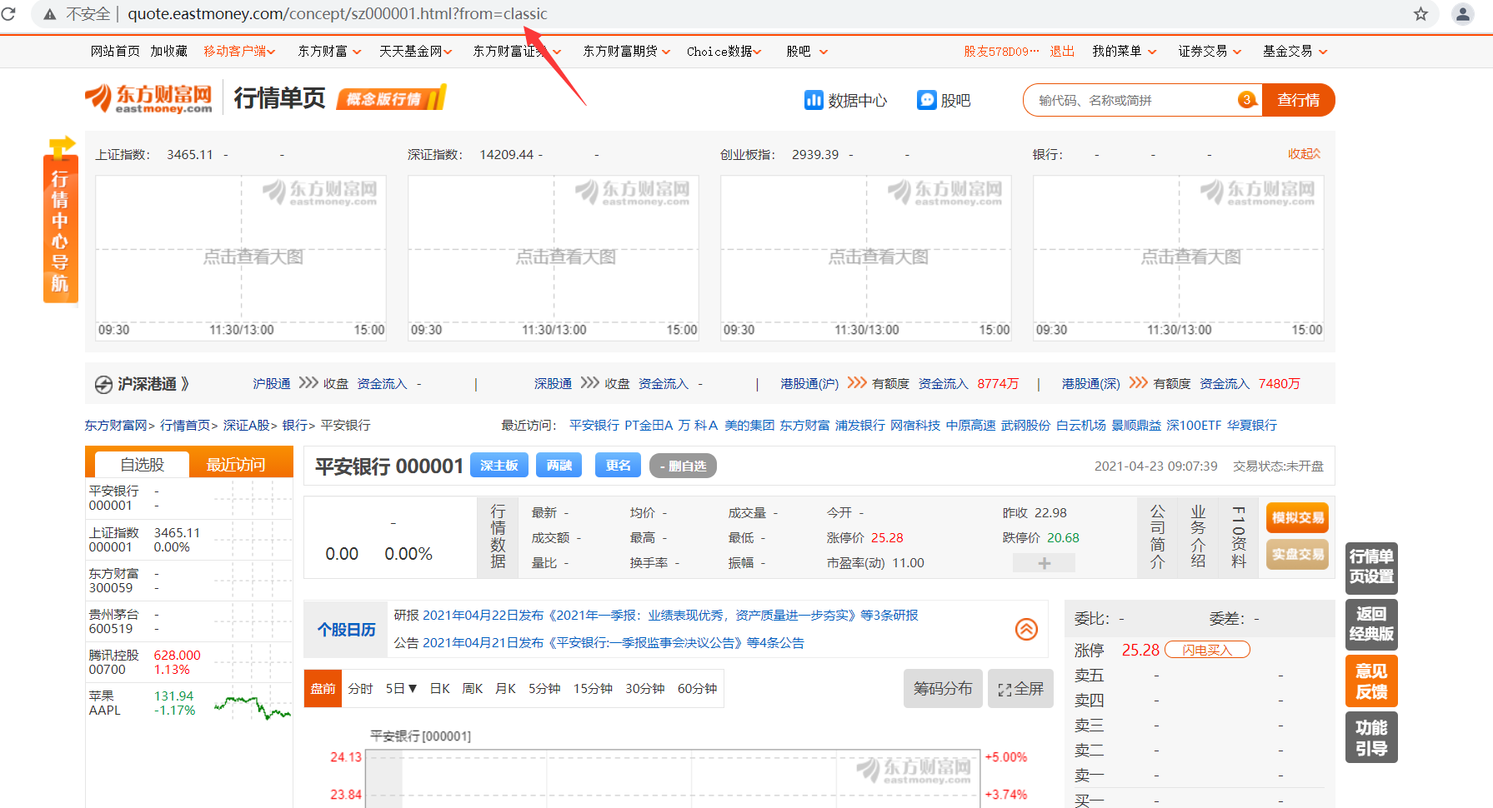Click the 深主板 tag button
Screen dimensions: 1493x808
[x=499, y=466]
